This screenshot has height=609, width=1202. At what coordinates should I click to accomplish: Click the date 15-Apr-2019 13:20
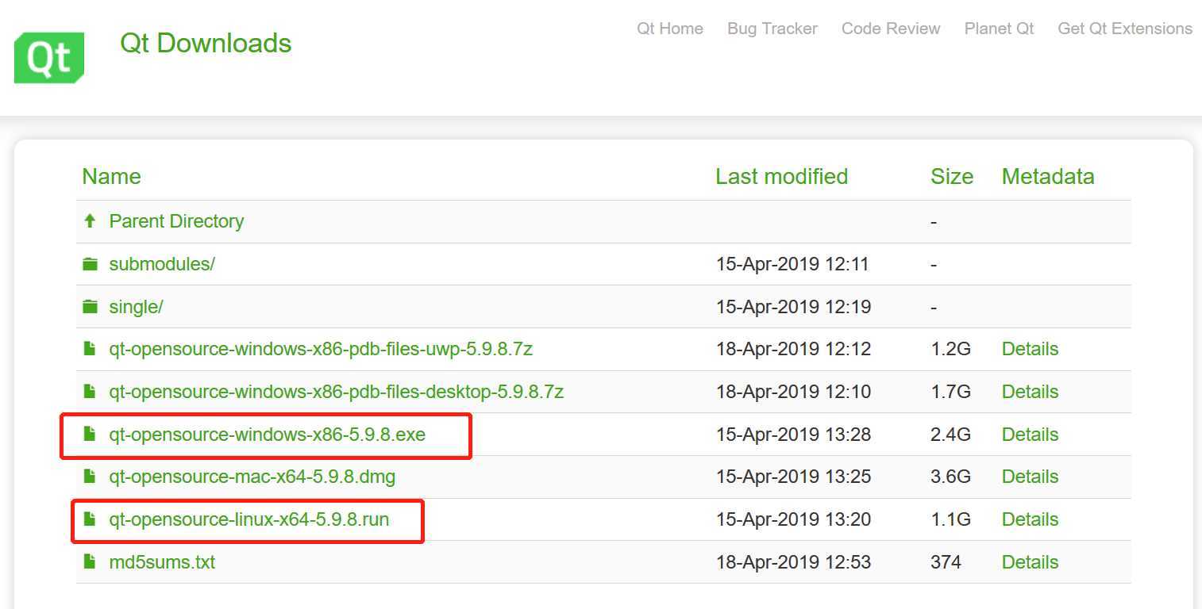tap(793, 519)
